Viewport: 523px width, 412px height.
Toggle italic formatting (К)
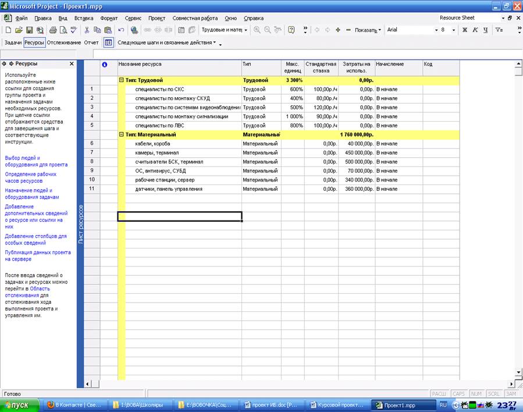pyautogui.click(x=475, y=30)
